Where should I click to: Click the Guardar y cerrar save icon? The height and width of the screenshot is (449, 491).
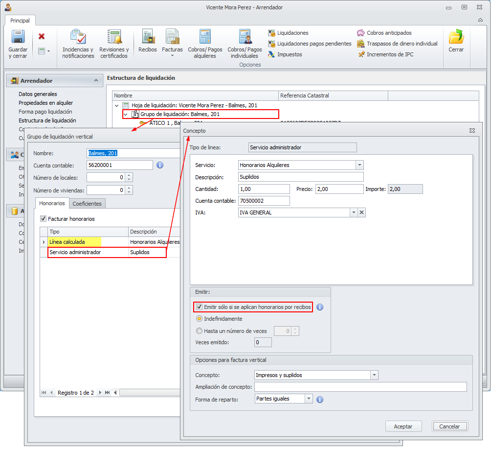[x=18, y=38]
